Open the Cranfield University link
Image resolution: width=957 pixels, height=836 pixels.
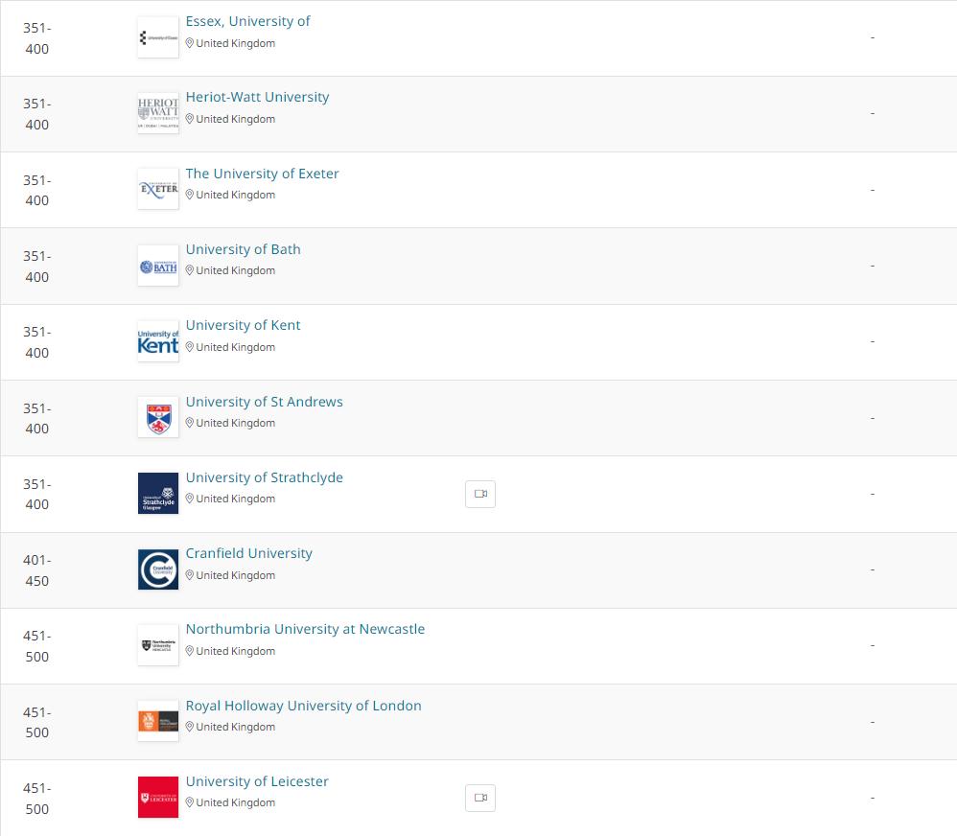[248, 553]
